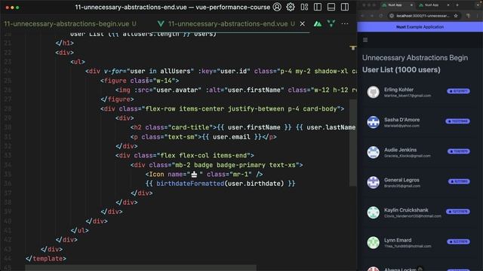Close the first Nuxt App browser tab
Viewport: 483px width, 271px height.
pos(411,5)
